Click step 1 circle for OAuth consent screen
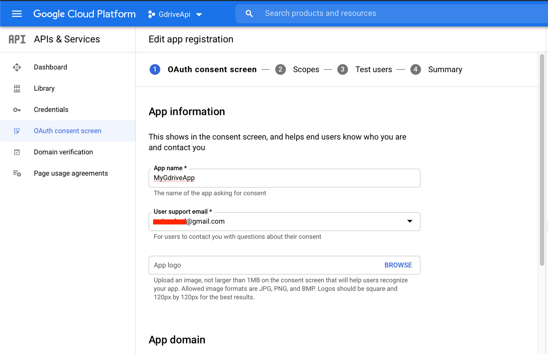The width and height of the screenshot is (548, 354). [155, 69]
